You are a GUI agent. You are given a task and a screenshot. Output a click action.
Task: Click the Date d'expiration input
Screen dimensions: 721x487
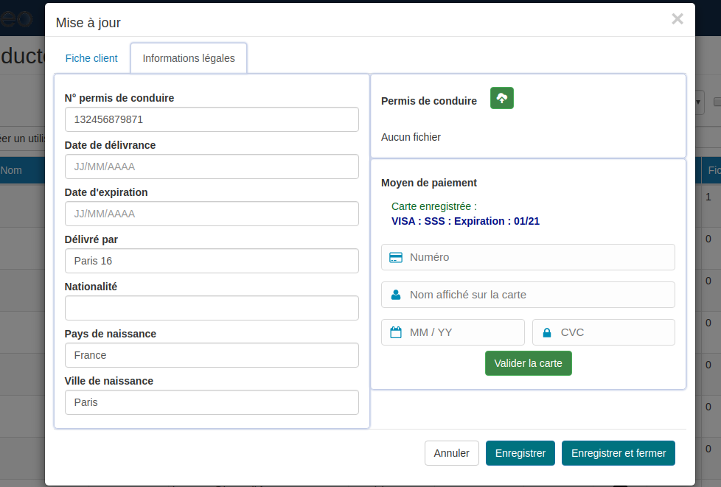pos(212,214)
